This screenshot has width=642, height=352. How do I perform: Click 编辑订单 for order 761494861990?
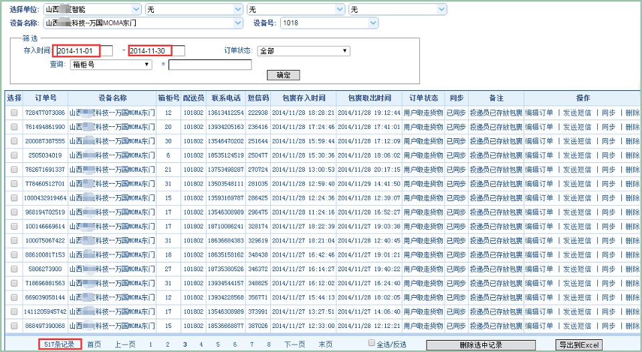click(539, 127)
